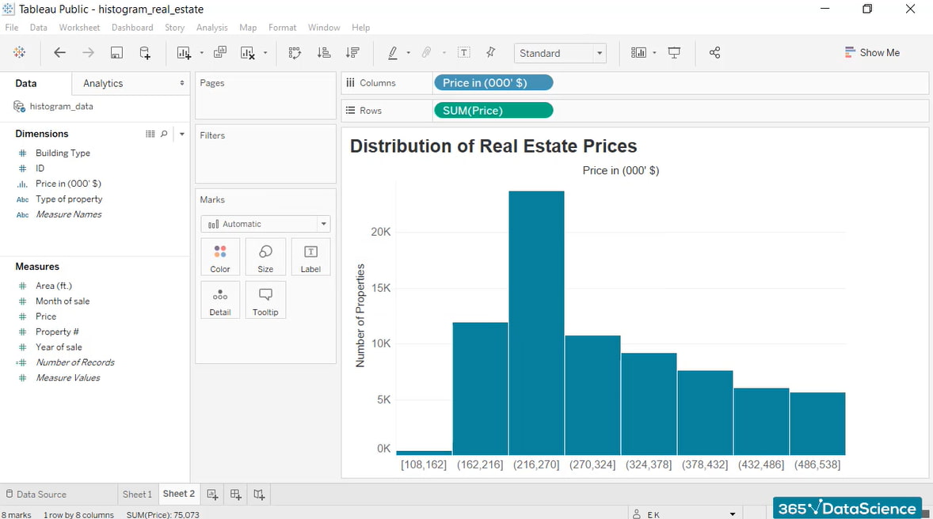Toggle Show Mark Labels
Image resolution: width=933 pixels, height=519 pixels.
(463, 52)
